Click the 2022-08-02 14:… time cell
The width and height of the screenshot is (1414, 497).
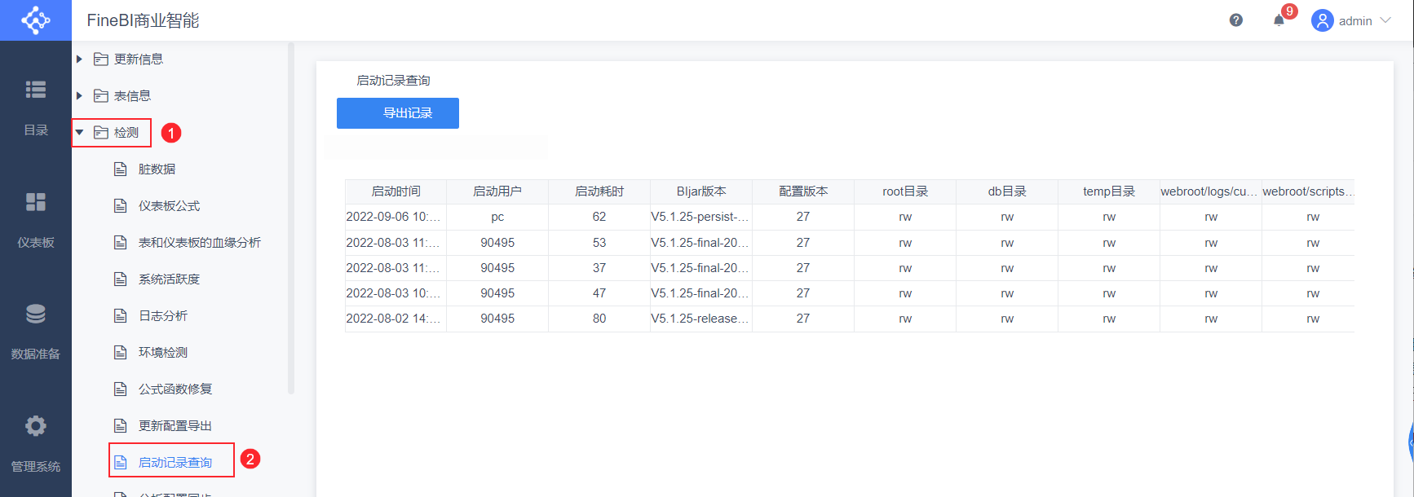(x=395, y=319)
